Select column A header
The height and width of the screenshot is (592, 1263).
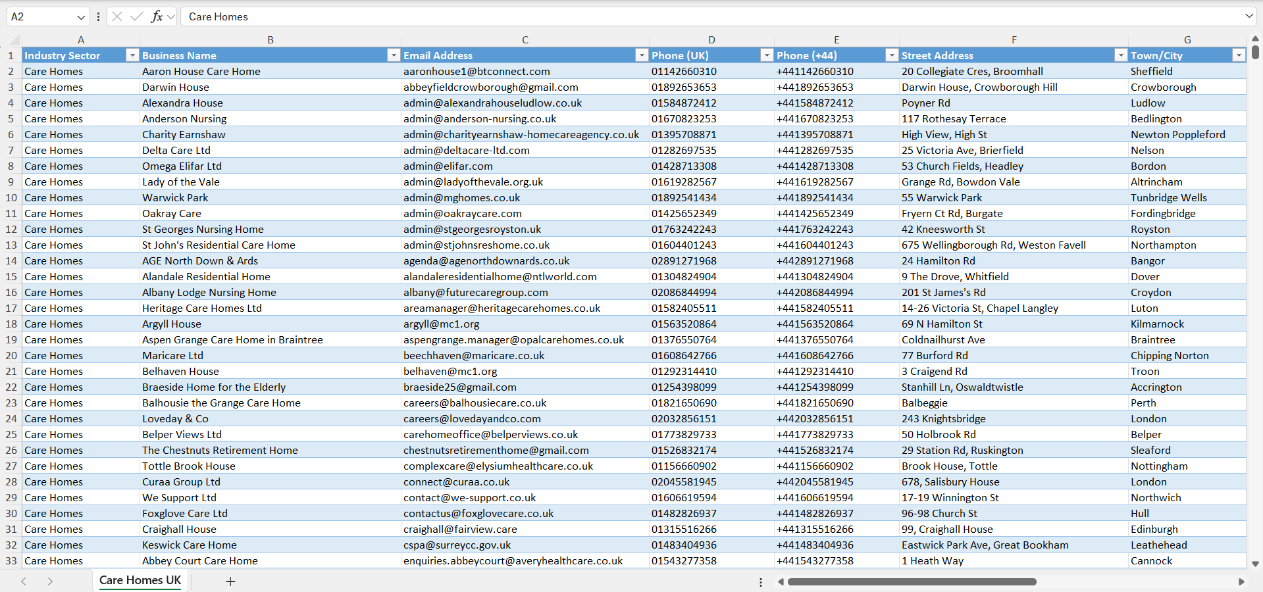(x=81, y=40)
